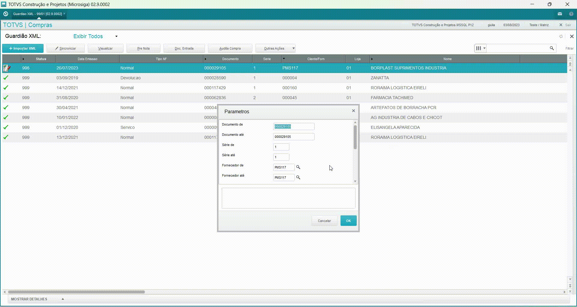The image size is (577, 307).
Task: Click the Série de input field
Action: [x=281, y=147]
